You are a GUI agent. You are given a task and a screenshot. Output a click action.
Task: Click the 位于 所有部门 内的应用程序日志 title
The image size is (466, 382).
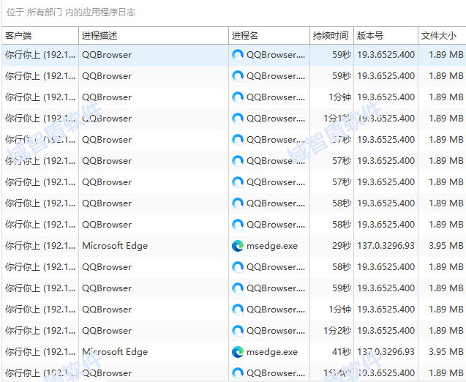71,12
